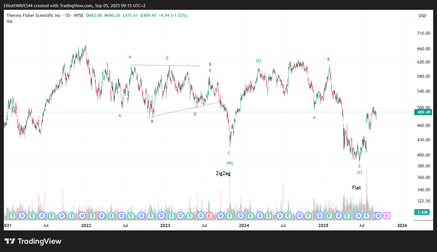Select the green (X) wave label

(x=259, y=61)
